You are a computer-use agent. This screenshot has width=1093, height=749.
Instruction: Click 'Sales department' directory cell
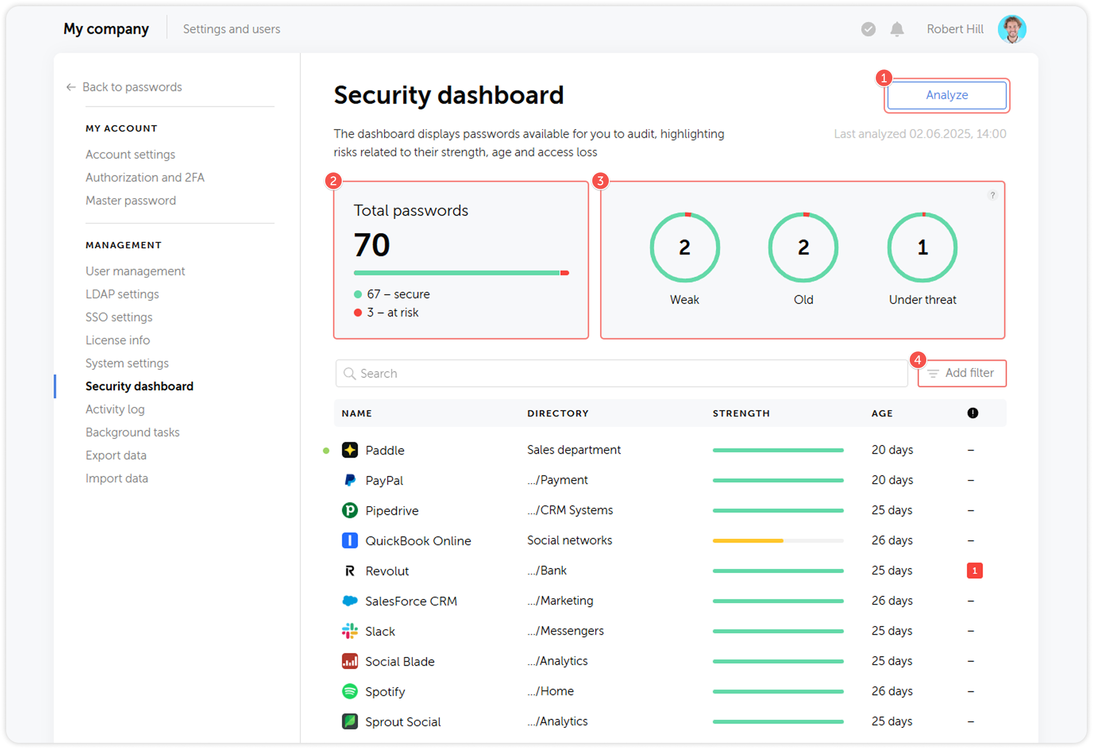[x=574, y=450]
